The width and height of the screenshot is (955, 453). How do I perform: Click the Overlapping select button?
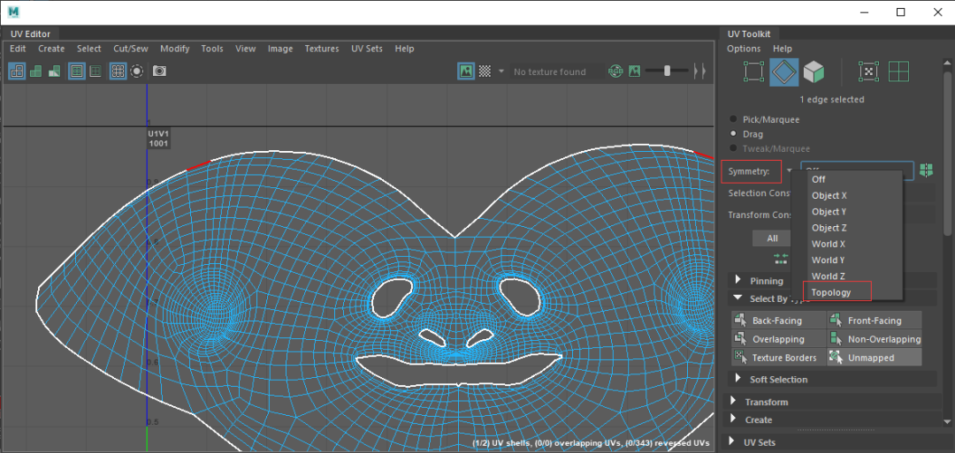pyautogui.click(x=778, y=339)
